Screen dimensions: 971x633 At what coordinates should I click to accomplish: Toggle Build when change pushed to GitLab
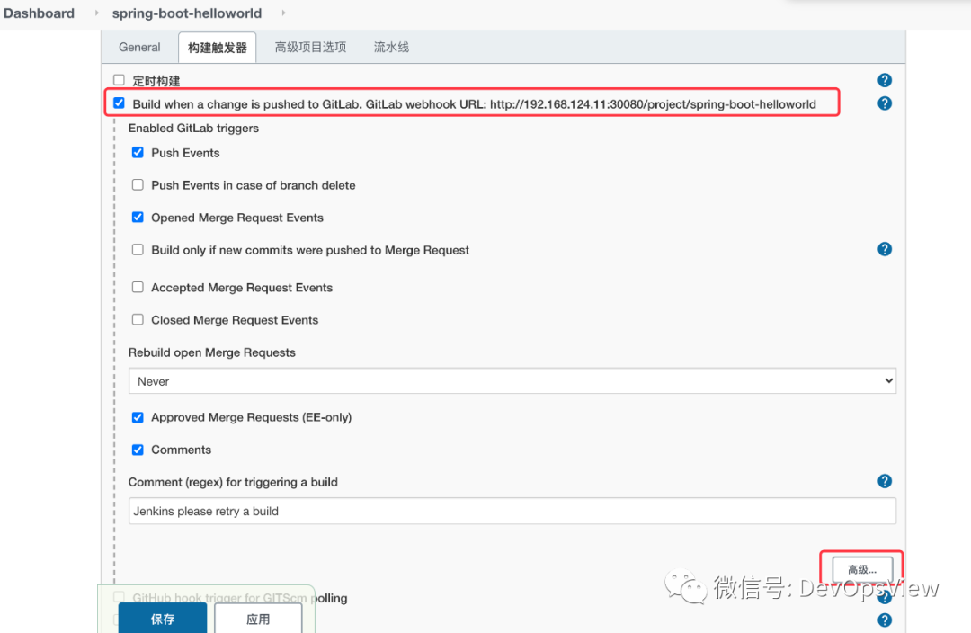(x=119, y=103)
